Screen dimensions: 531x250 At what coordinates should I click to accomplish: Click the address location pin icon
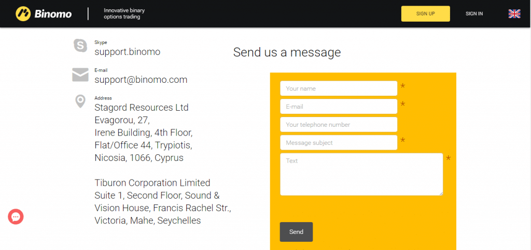pos(80,101)
